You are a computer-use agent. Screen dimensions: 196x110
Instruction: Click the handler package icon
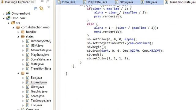23,32
